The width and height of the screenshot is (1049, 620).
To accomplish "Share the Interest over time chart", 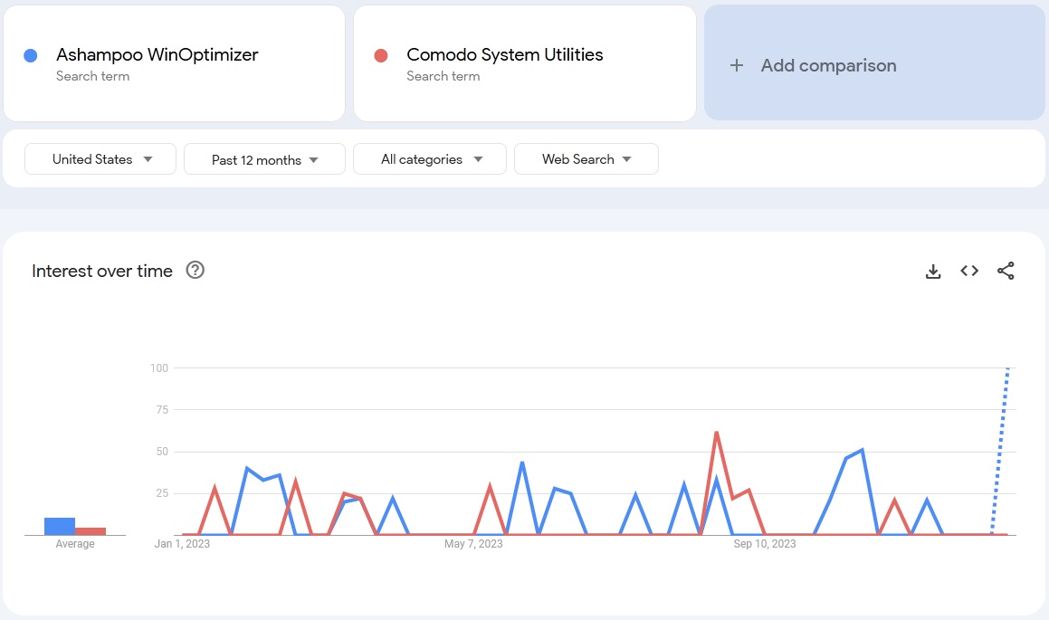I will click(x=1006, y=271).
